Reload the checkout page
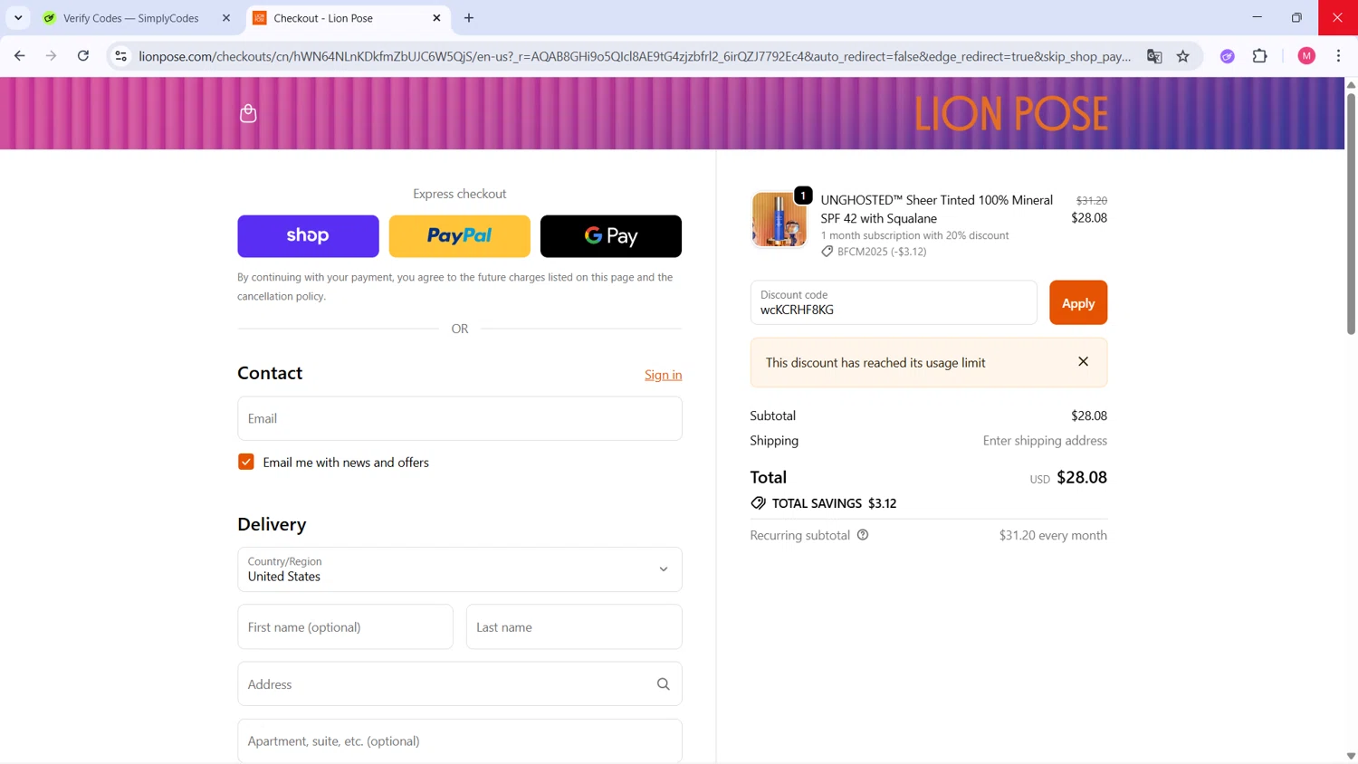Screen dimensions: 1358x764 click(x=83, y=56)
